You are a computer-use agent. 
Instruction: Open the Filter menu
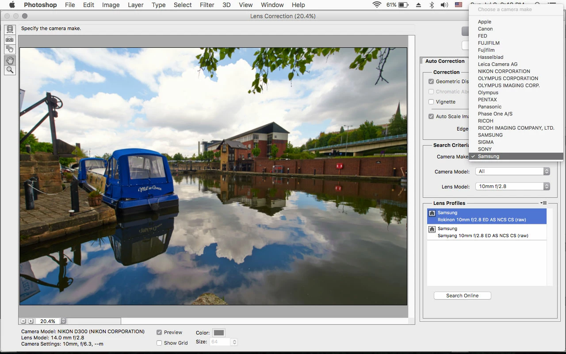(207, 5)
